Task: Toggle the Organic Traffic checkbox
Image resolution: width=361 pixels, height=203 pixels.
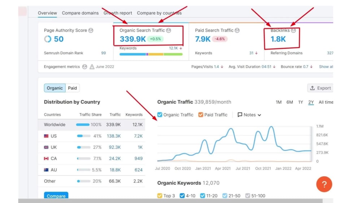Action: point(160,115)
